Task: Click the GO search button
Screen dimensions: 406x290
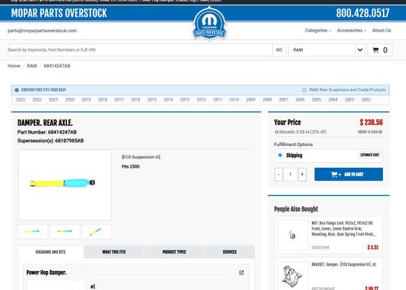Action: tap(279, 50)
